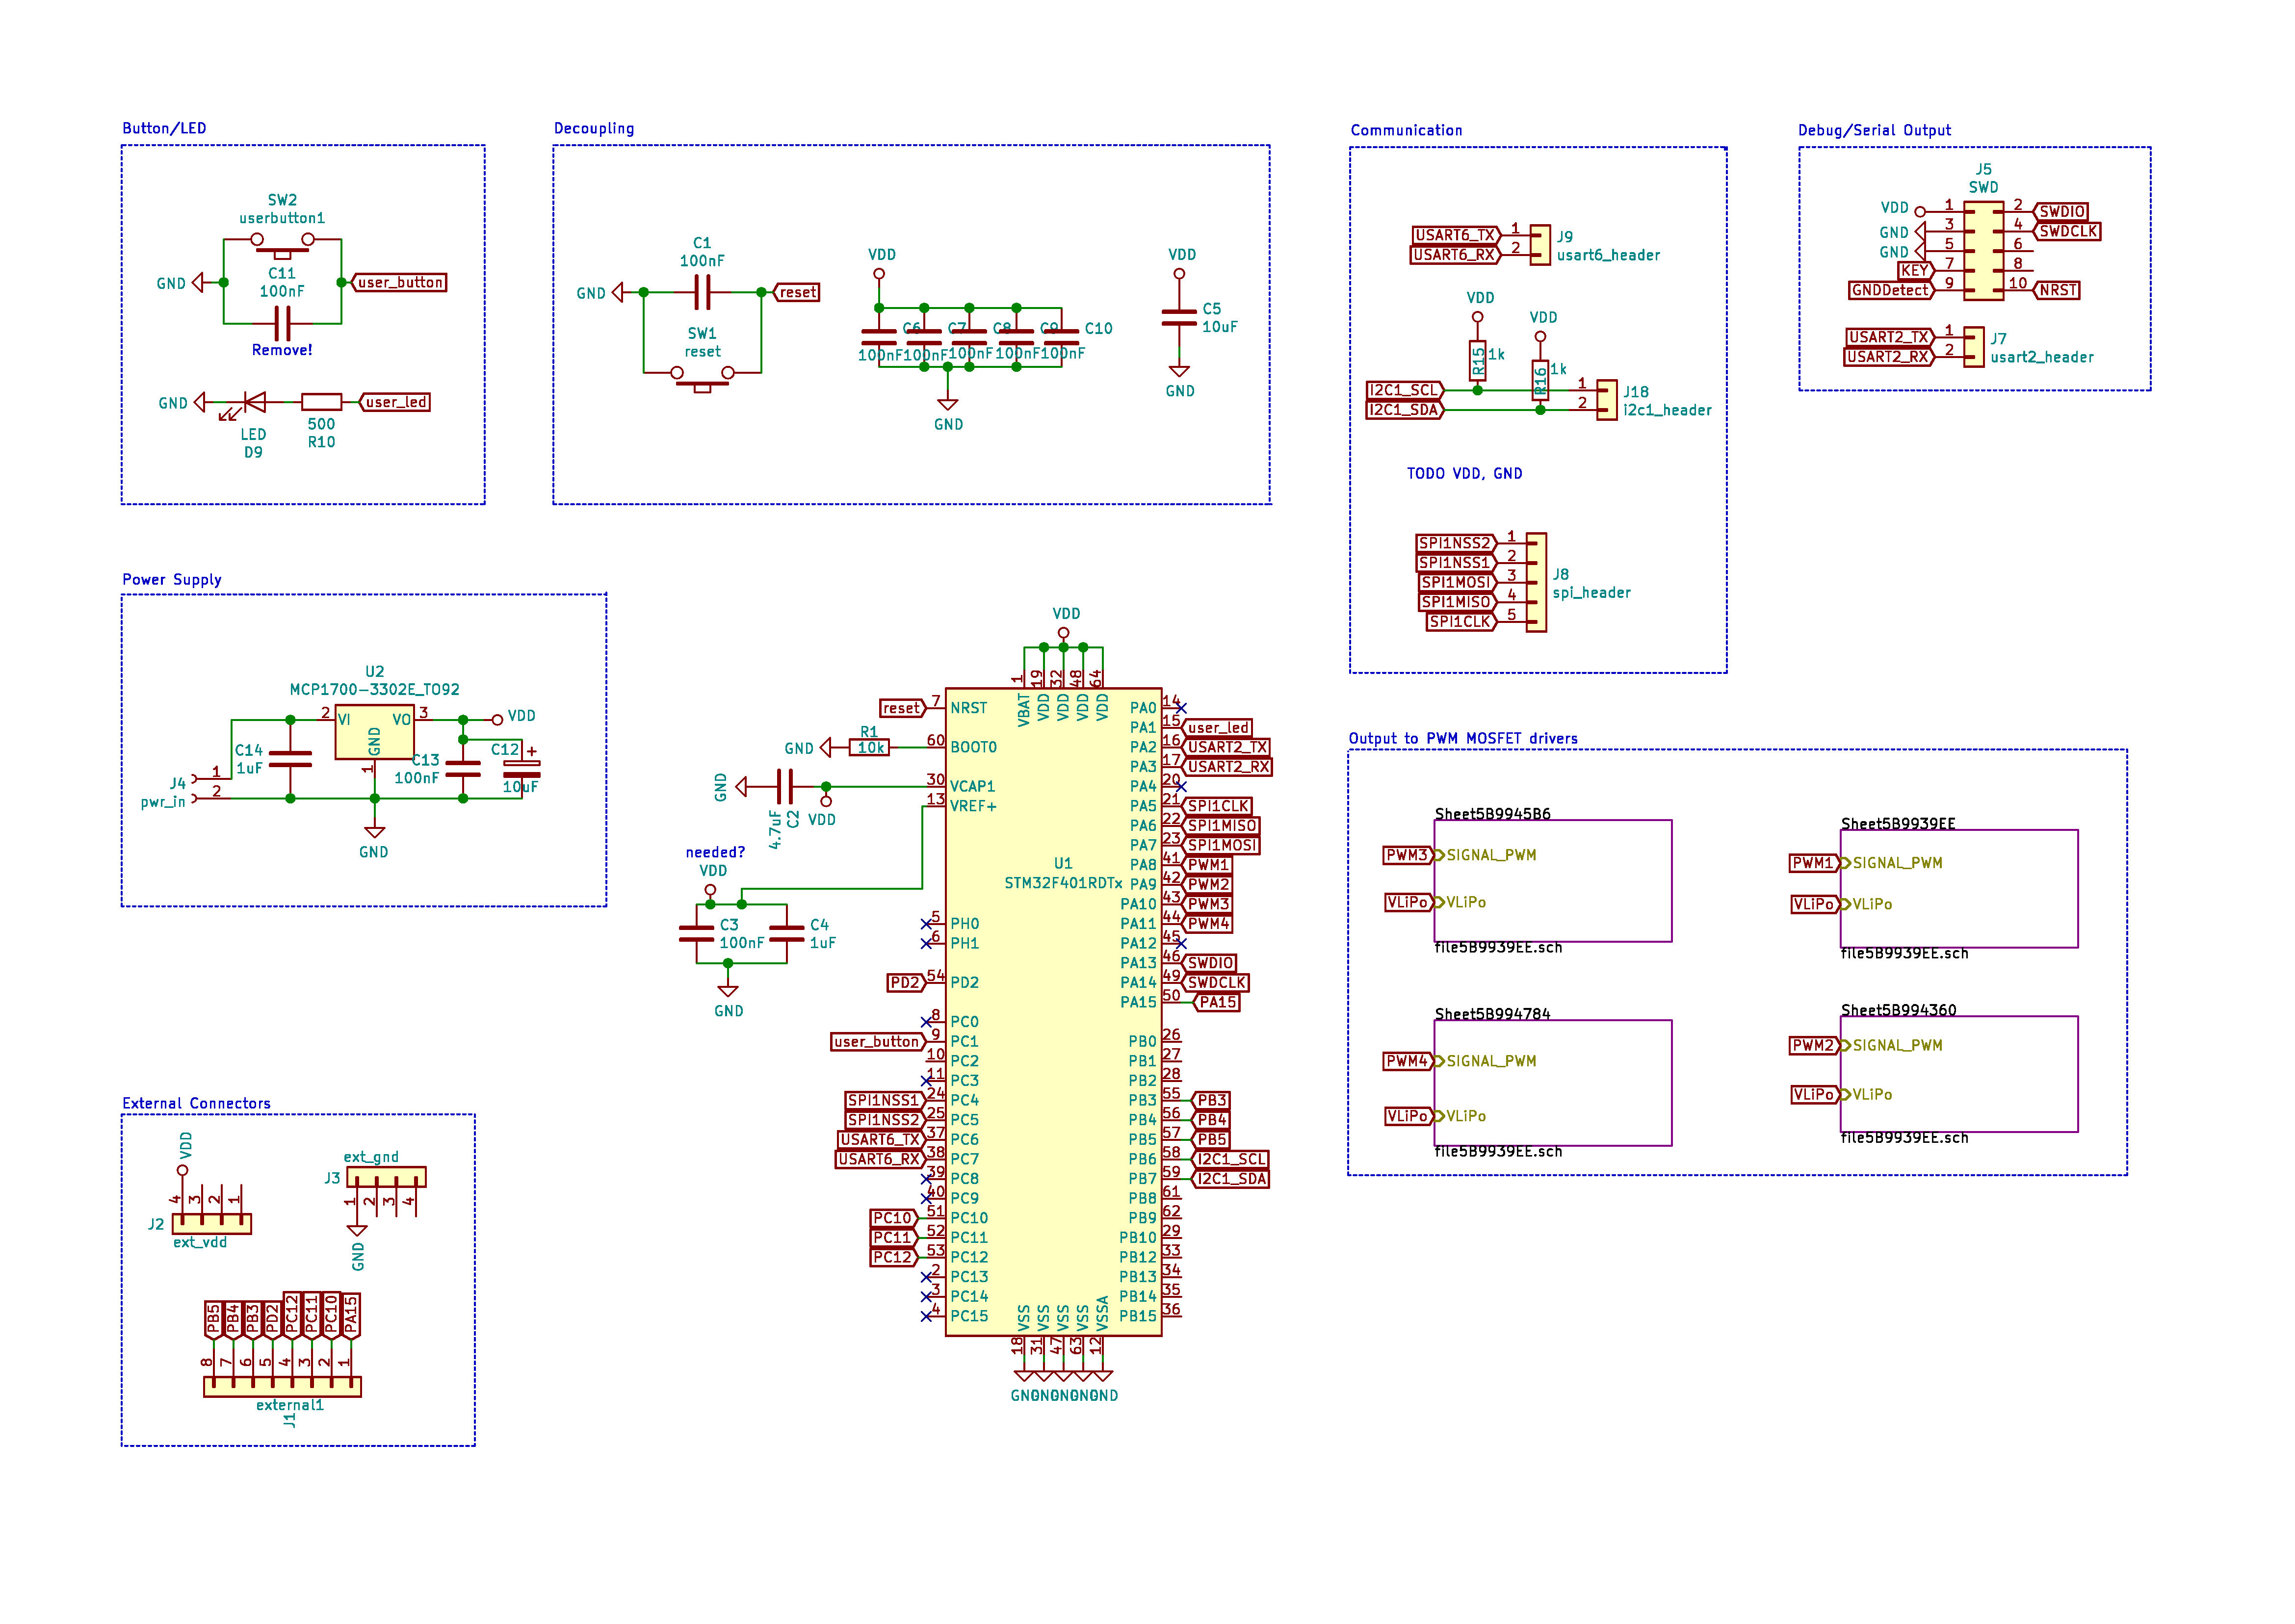Select the SWDCLK label on J5 connector
The height and width of the screenshot is (1624, 2295).
[x=2067, y=231]
